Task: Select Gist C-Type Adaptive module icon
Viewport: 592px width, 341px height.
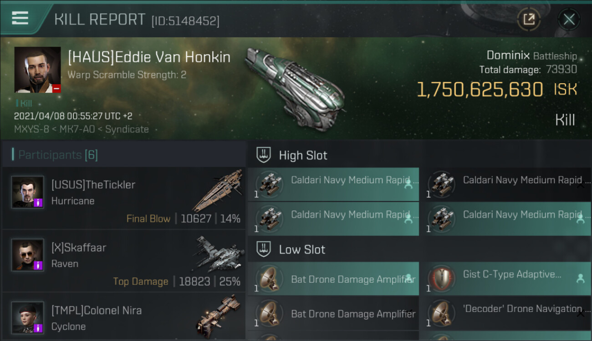Action: 442,278
